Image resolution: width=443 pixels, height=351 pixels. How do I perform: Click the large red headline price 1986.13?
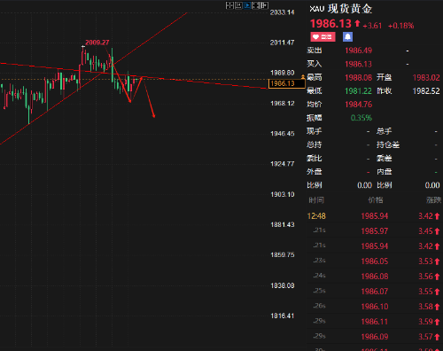[x=330, y=24]
